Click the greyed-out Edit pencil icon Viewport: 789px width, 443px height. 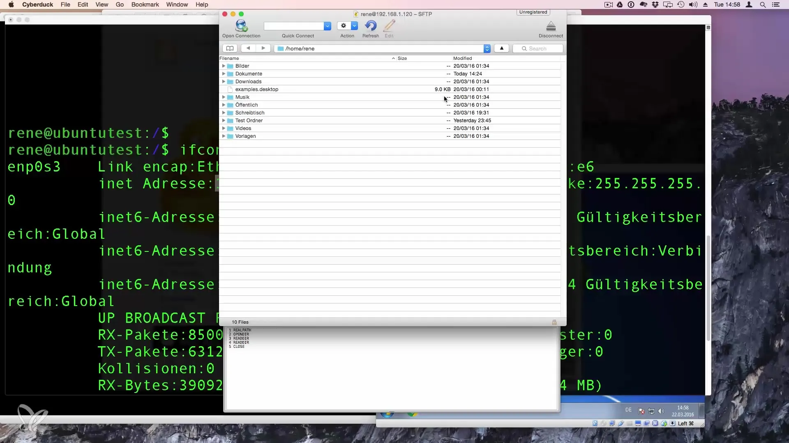(x=389, y=26)
